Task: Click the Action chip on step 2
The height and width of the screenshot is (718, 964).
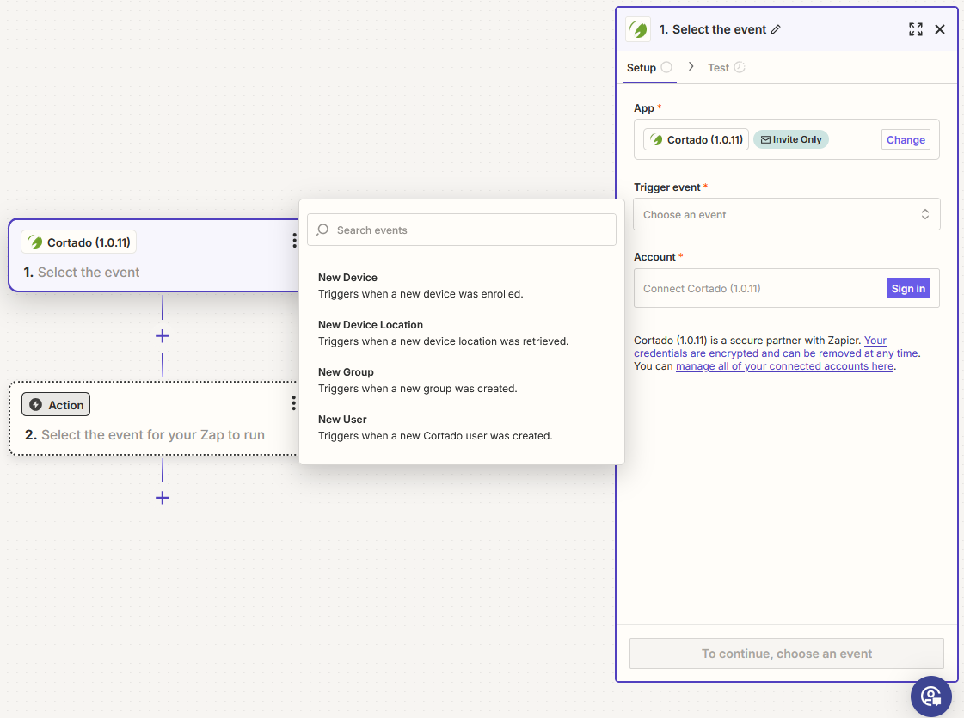Action: click(x=56, y=404)
